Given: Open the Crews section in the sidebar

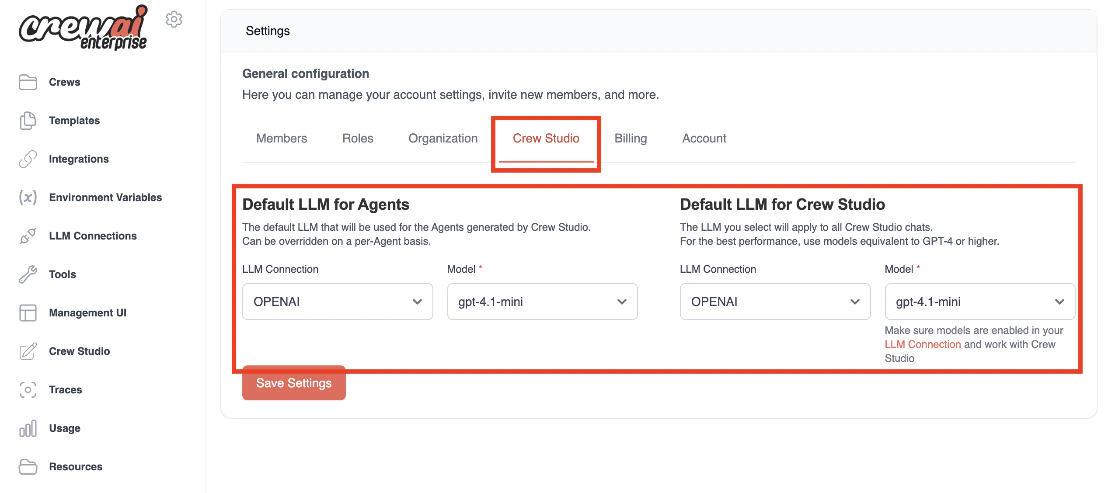Looking at the screenshot, I should (x=64, y=82).
